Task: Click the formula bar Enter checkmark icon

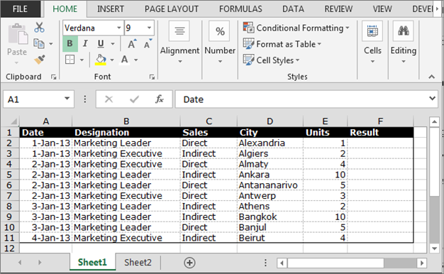Action: pyautogui.click(x=134, y=99)
